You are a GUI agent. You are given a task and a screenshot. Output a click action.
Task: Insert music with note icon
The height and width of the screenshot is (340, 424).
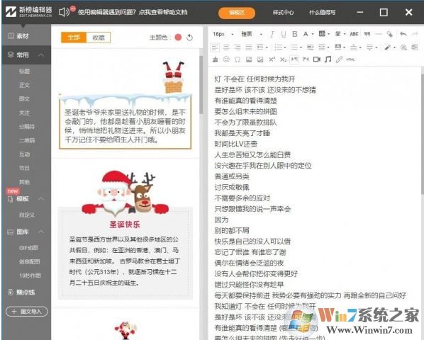click(x=328, y=59)
